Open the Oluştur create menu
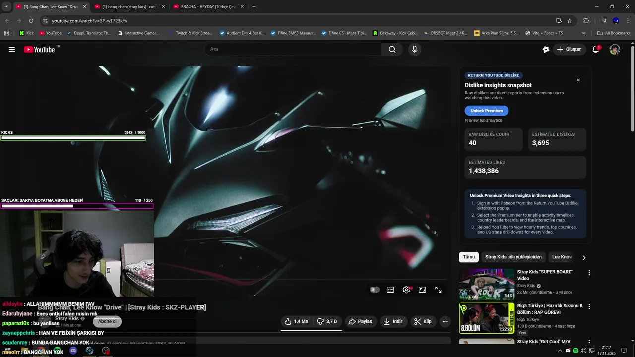The height and width of the screenshot is (357, 635). point(569,49)
